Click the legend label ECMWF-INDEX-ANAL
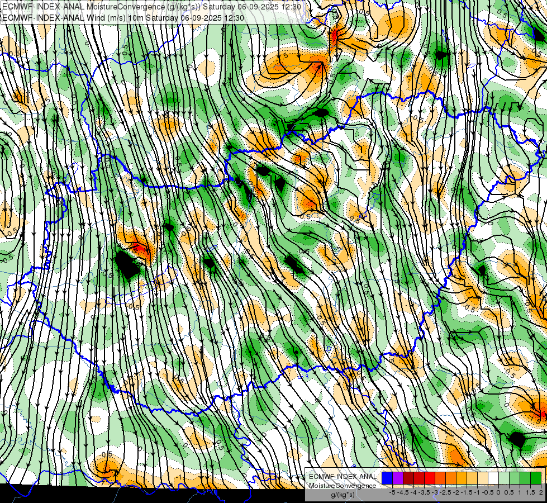The height and width of the screenshot is (503, 547). click(x=343, y=477)
